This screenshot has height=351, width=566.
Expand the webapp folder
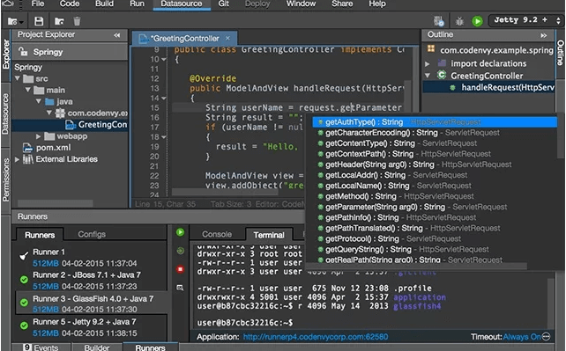[x=38, y=136]
